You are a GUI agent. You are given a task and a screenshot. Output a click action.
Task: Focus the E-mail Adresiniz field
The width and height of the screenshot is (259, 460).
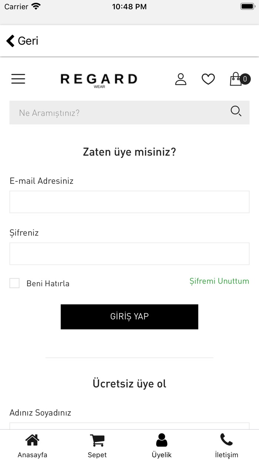129,202
